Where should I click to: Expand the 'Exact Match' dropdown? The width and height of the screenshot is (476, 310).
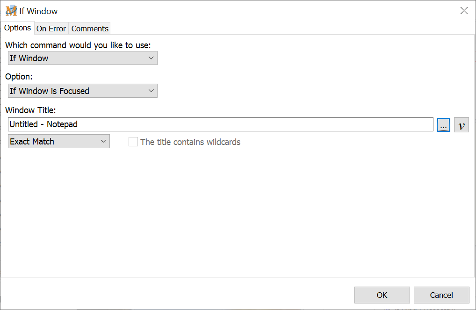(x=59, y=141)
